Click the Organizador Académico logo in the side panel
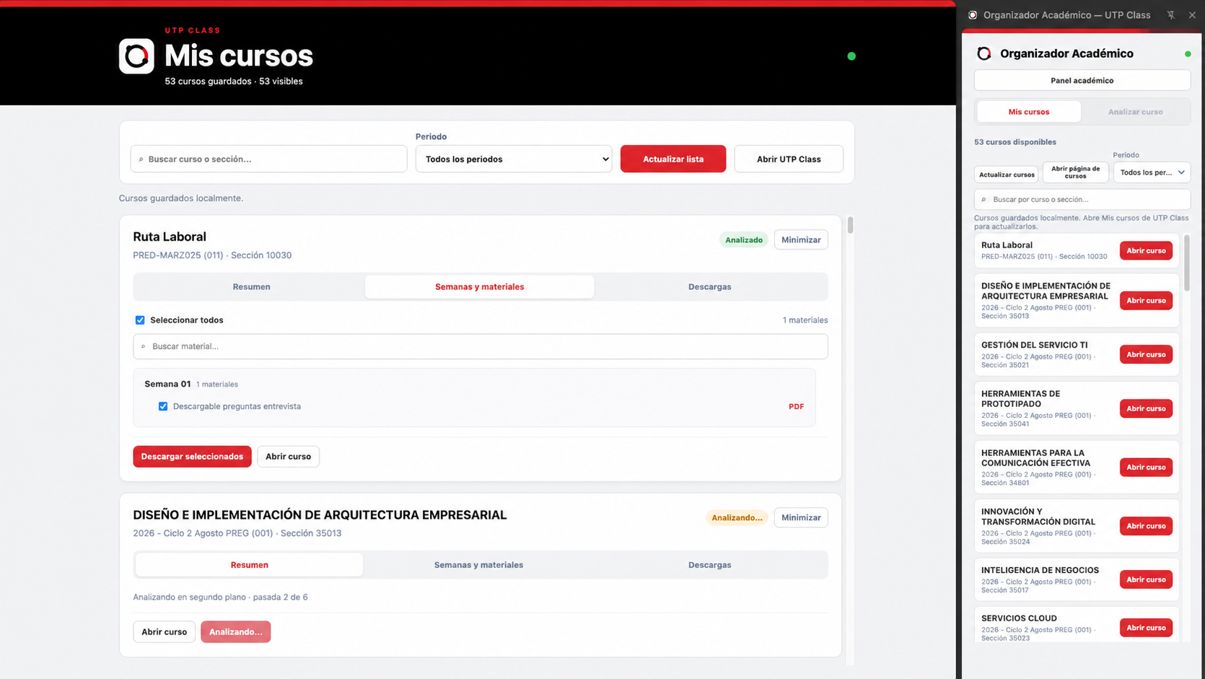 coord(984,53)
